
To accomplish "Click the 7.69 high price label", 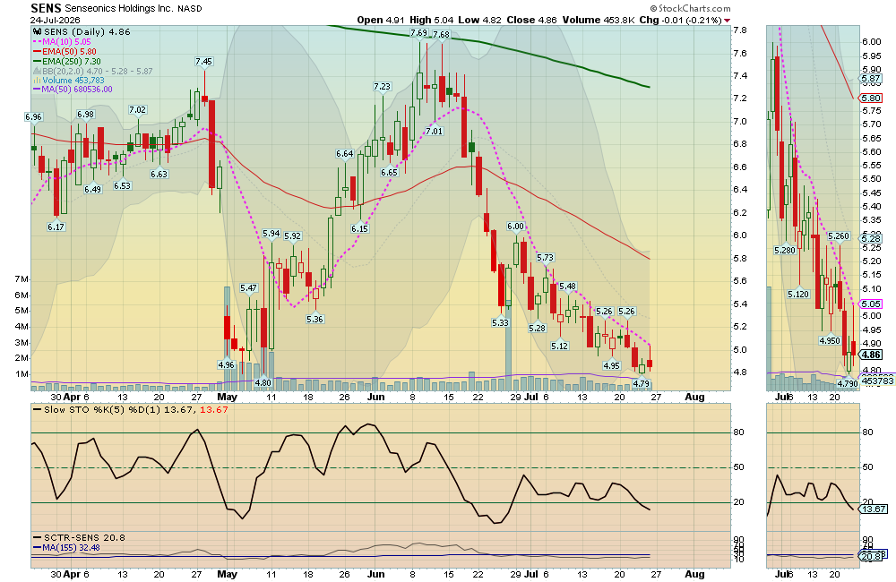I will click(418, 32).
